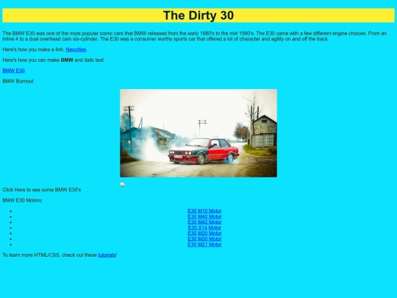Follow the tutorials link
This screenshot has height=298, width=397.
(x=107, y=255)
